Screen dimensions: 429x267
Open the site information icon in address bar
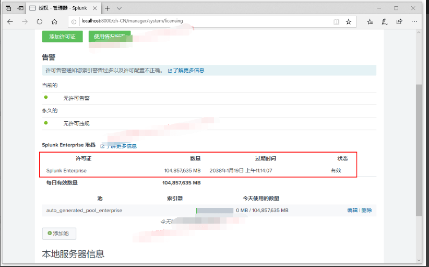74,22
